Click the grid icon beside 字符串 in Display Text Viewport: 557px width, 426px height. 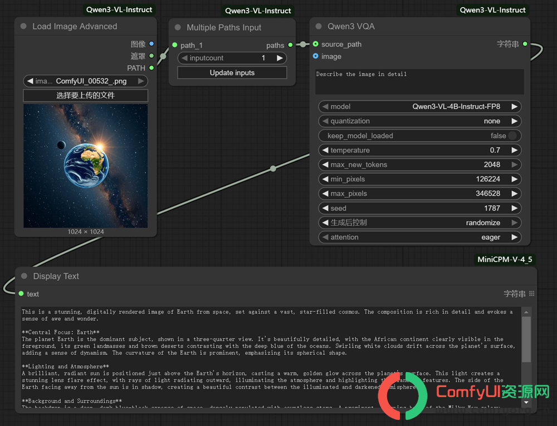pyautogui.click(x=532, y=293)
